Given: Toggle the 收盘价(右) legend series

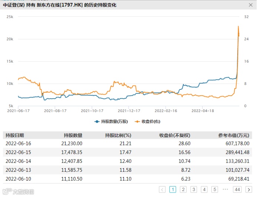Looking at the screenshot, I should coord(147,122).
